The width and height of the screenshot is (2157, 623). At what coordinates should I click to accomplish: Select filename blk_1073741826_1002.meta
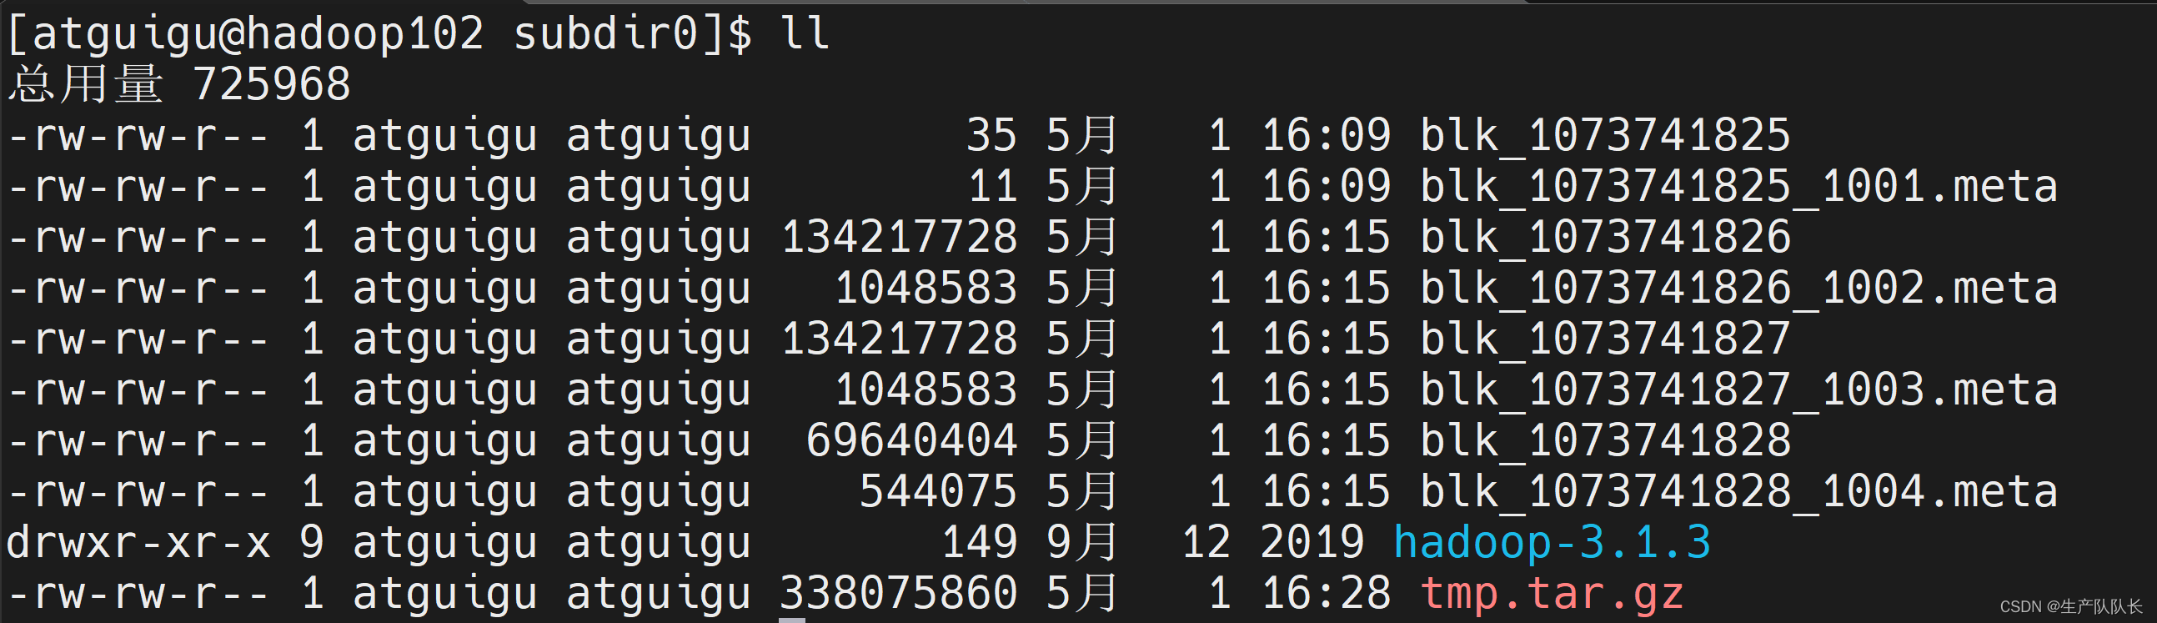(1739, 289)
